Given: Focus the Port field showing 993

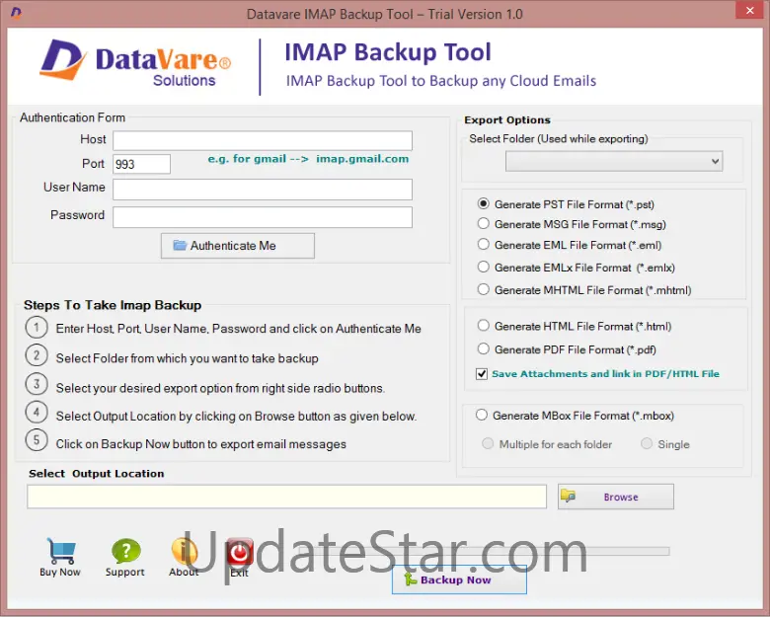Looking at the screenshot, I should pos(142,164).
